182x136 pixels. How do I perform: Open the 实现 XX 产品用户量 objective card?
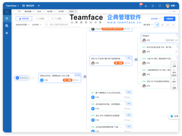pos(111,61)
